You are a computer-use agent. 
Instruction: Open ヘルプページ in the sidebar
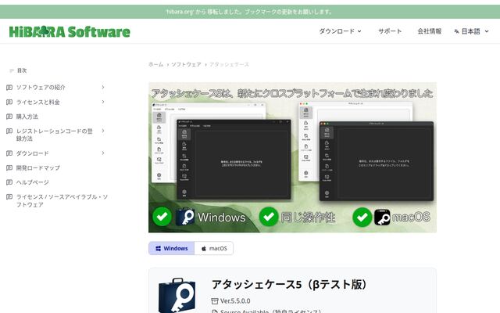point(33,182)
